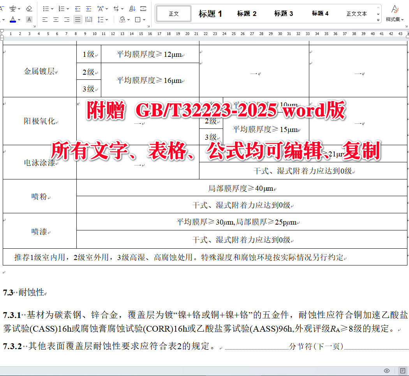Open the bullet list style dropdown

[x=52, y=8]
